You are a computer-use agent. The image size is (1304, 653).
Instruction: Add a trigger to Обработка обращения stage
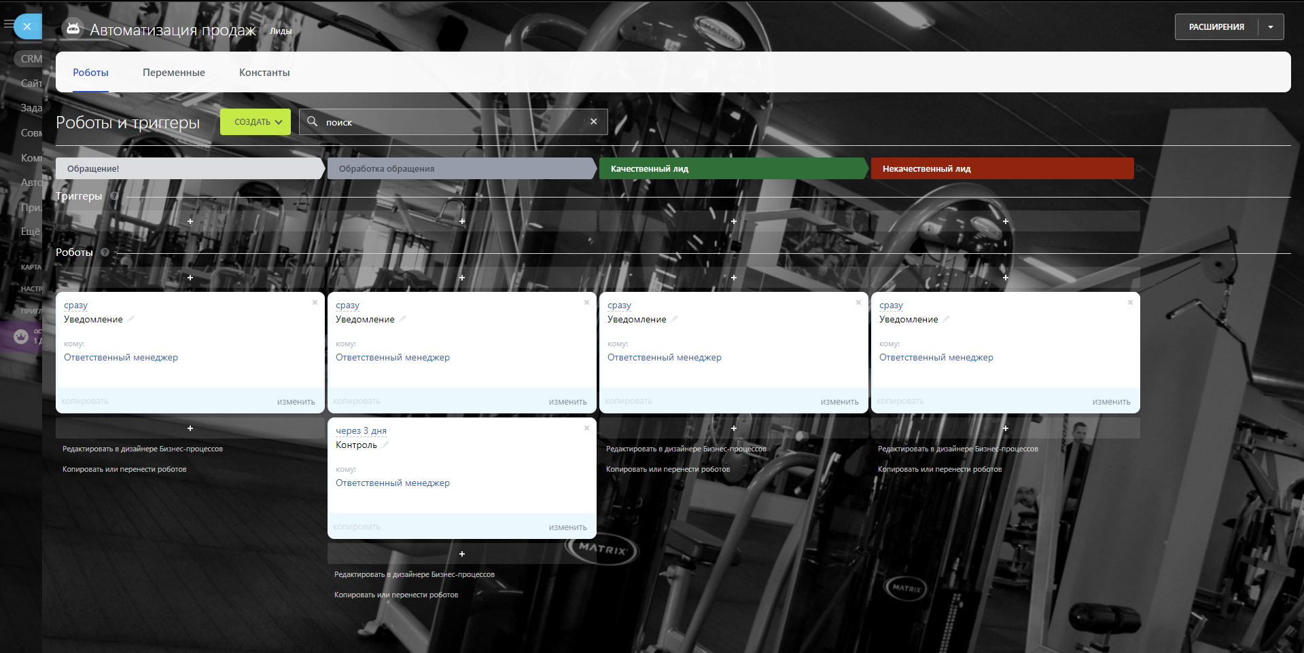click(x=462, y=221)
